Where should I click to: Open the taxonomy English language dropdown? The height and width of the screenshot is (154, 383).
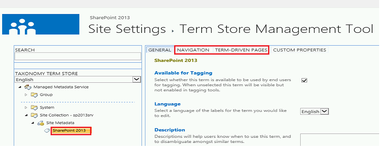pyautogui.click(x=78, y=79)
